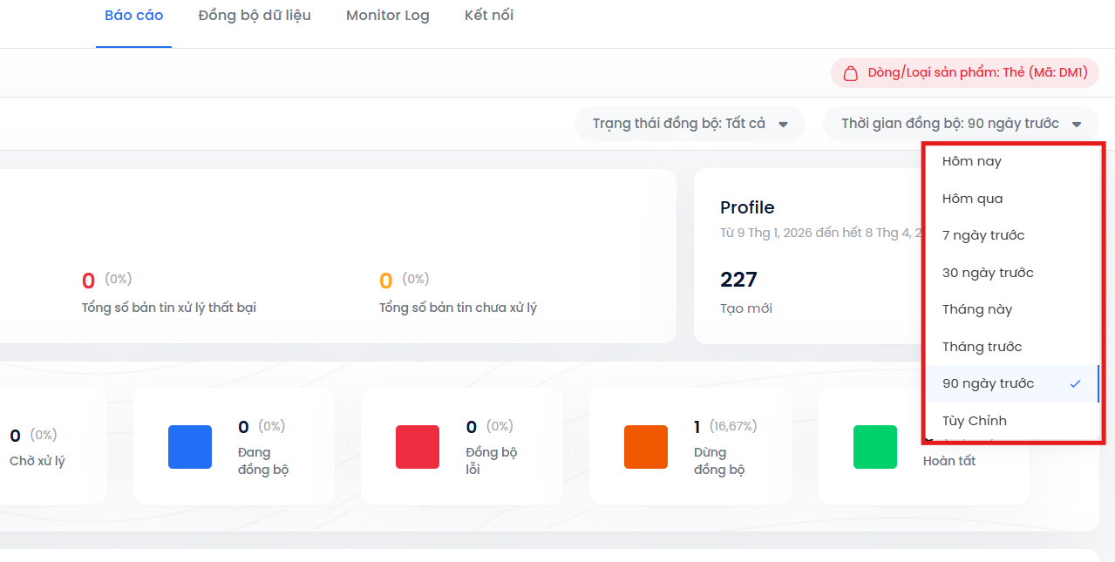The width and height of the screenshot is (1115, 562).
Task: Click the 'Dòng/Loại sản phẩm: Thẻ' badge
Action: pyautogui.click(x=976, y=73)
